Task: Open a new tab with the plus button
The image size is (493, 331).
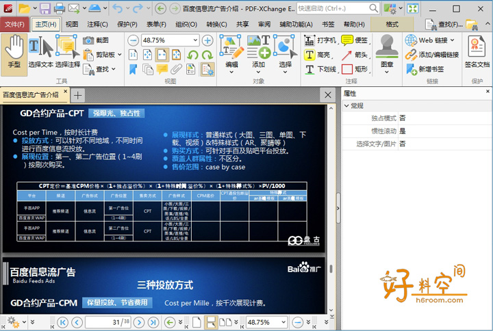Action: (77, 95)
